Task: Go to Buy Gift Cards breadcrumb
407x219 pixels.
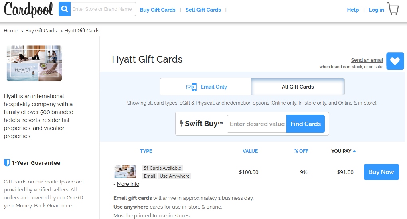Action: [x=41, y=31]
